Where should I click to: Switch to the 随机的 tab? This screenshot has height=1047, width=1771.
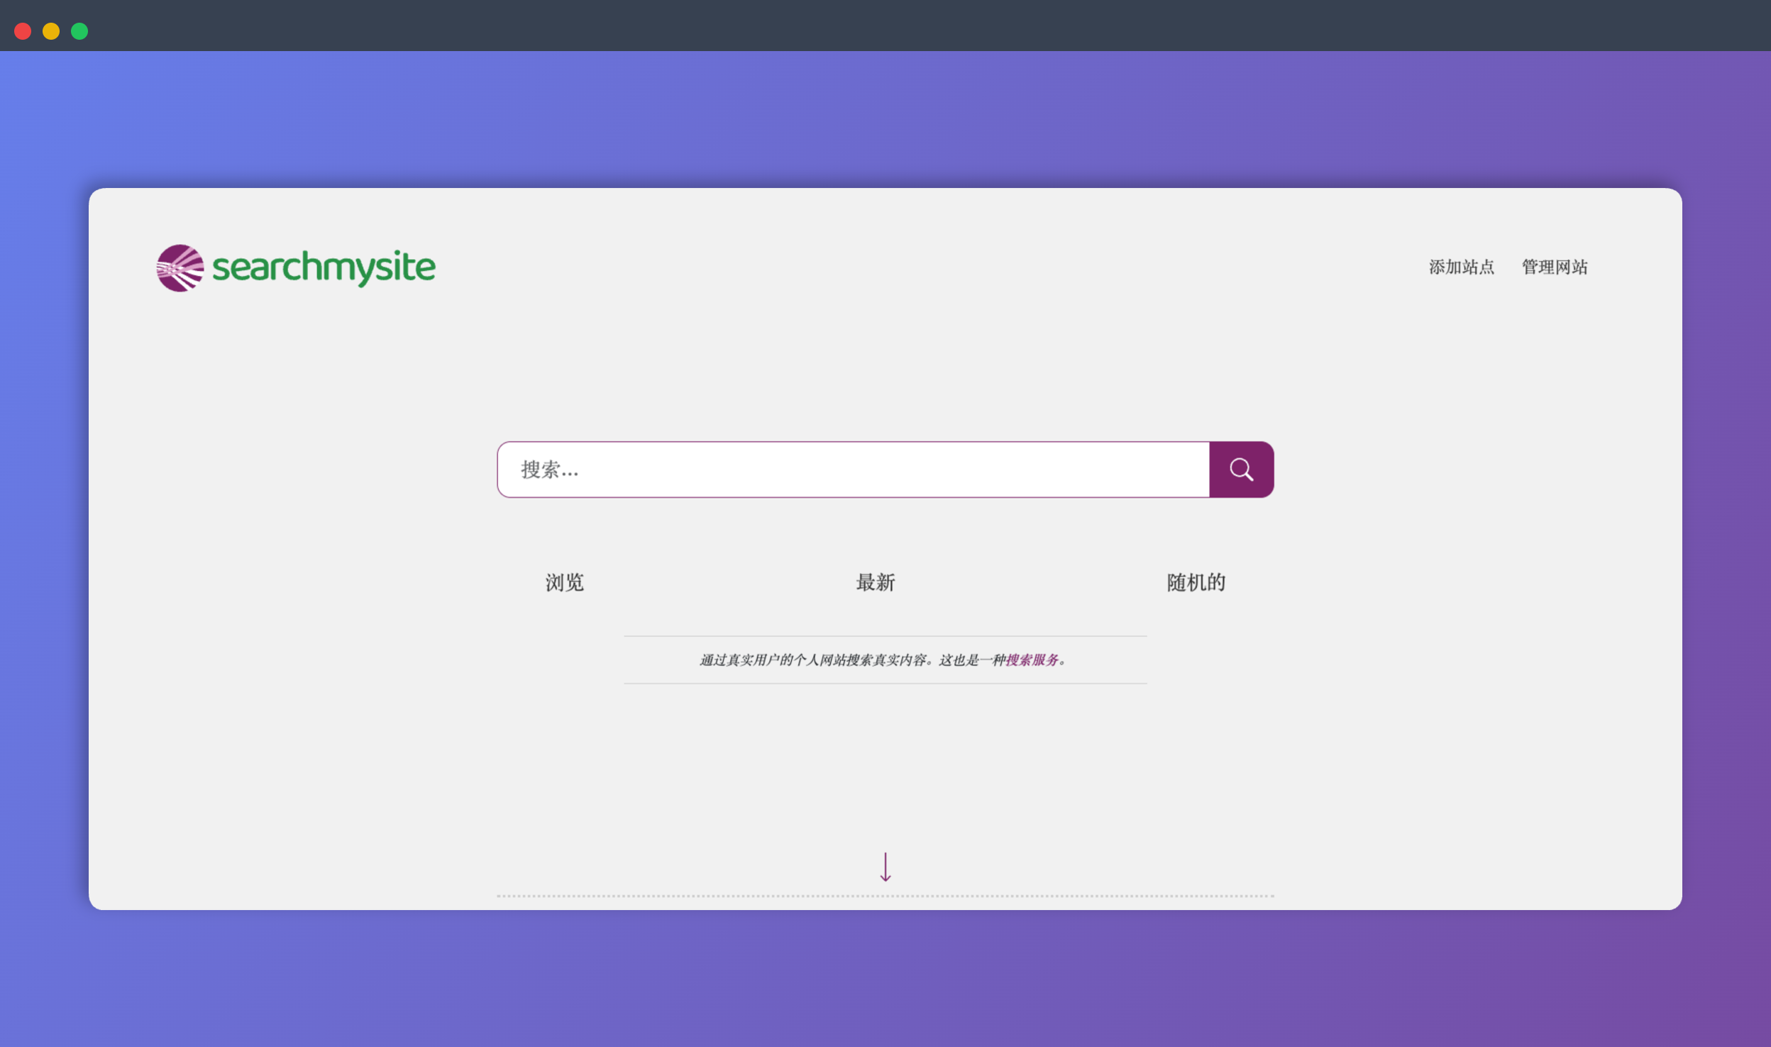click(x=1196, y=582)
